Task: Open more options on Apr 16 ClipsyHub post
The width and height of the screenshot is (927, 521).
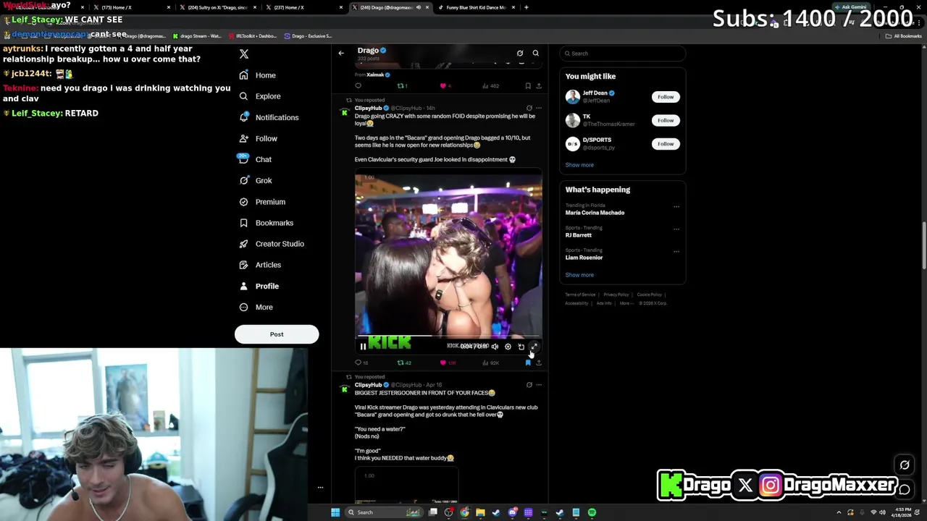Action: click(x=539, y=385)
